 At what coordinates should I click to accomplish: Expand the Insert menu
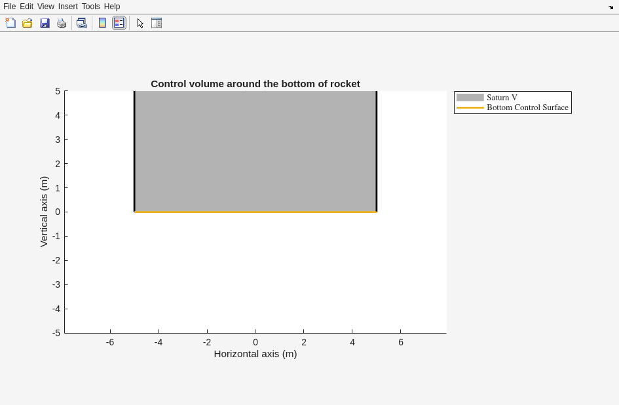point(67,7)
